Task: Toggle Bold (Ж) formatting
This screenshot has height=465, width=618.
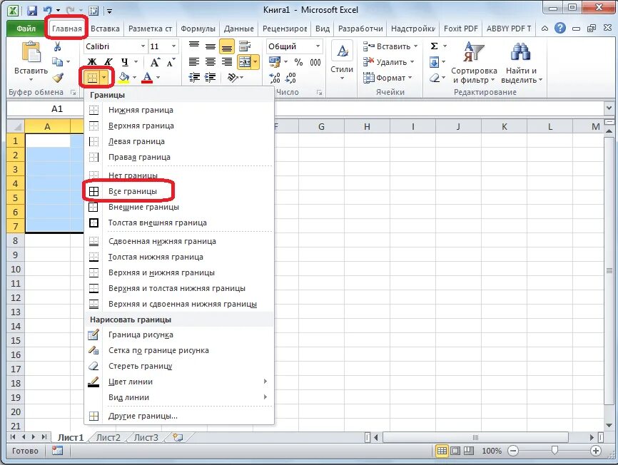Action: pos(92,62)
